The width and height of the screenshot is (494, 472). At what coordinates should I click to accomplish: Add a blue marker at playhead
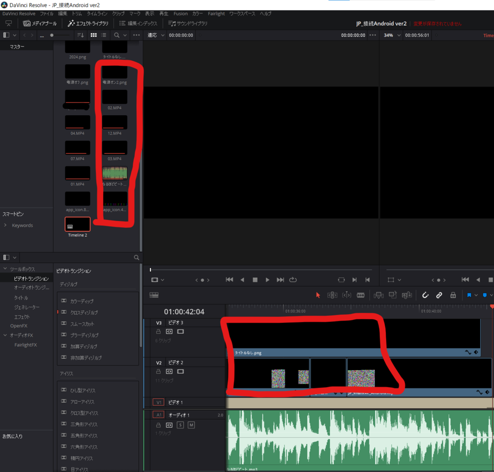[x=485, y=295]
